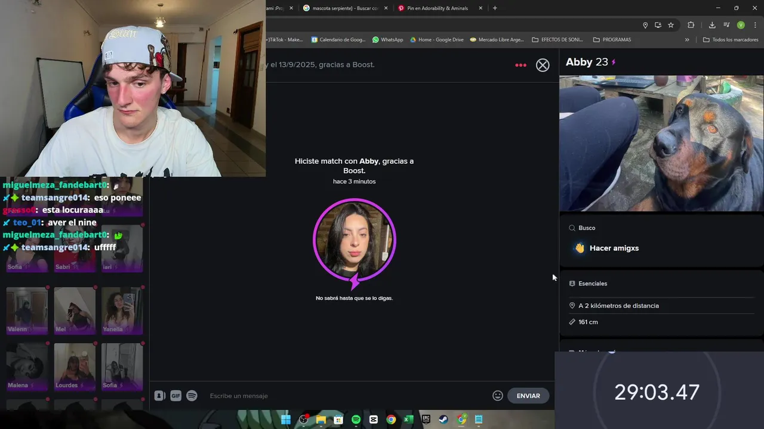Insert a contact card in message
Image resolution: width=764 pixels, height=429 pixels.
click(x=159, y=396)
